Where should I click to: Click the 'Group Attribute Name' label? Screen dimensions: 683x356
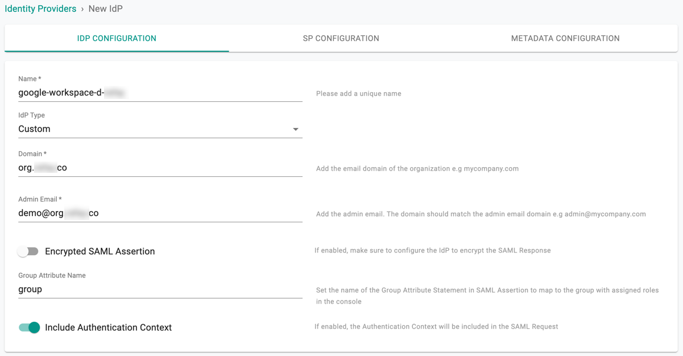tap(52, 276)
